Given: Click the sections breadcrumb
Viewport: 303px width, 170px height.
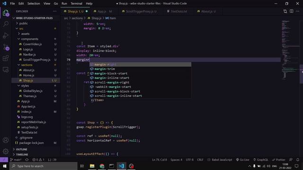Looking at the screenshot, I should (x=77, y=18).
